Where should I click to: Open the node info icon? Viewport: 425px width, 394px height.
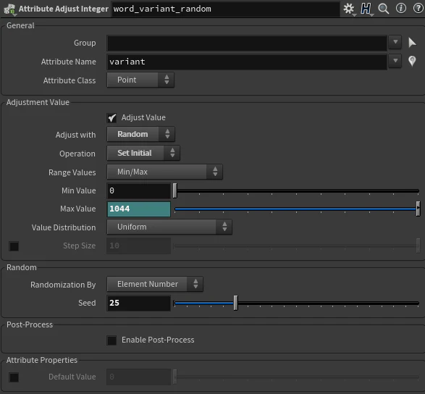pyautogui.click(x=400, y=9)
